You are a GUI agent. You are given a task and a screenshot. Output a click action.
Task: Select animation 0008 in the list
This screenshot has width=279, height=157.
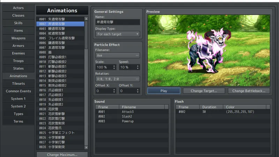pos(60,52)
